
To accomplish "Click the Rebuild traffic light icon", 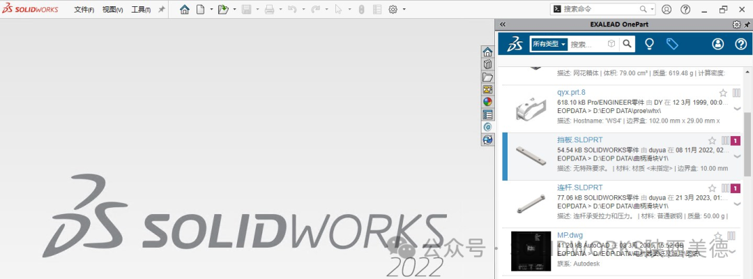I will point(362,9).
